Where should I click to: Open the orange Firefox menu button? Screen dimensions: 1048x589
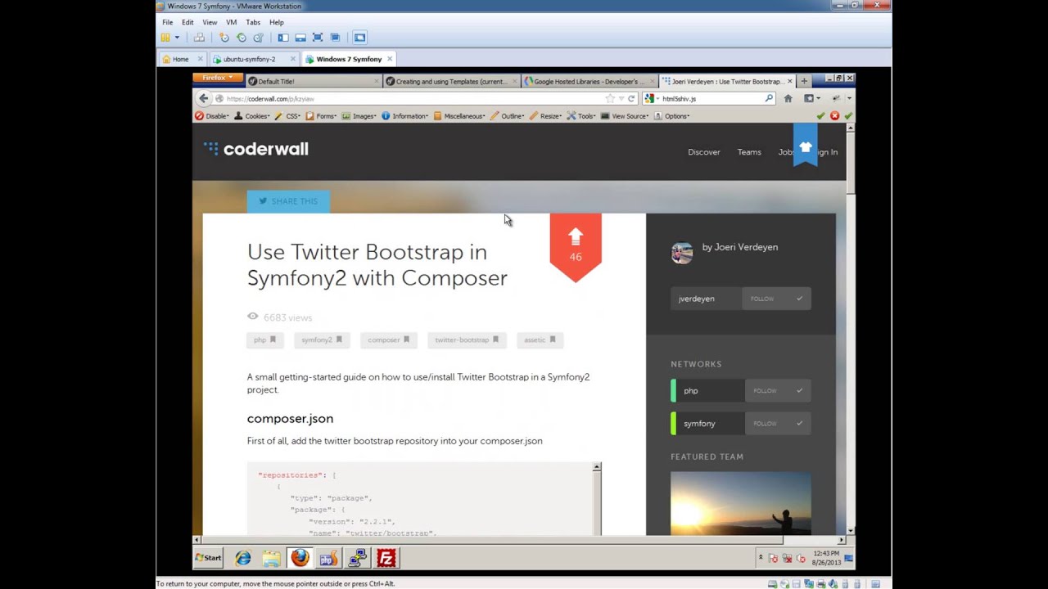tap(217, 78)
